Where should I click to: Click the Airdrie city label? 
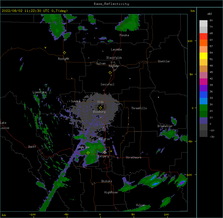105,139
